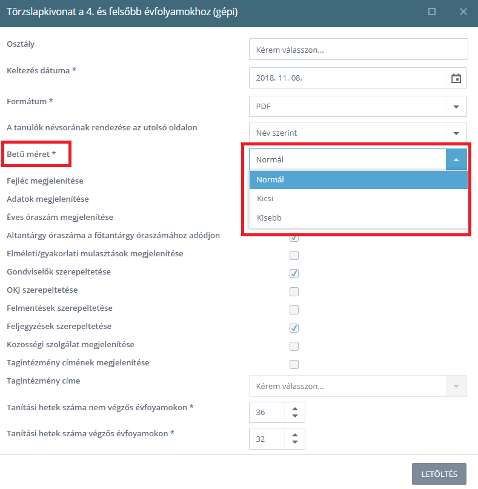
Task: Increase weeks for non-graduating classes (36)
Action: point(295,409)
